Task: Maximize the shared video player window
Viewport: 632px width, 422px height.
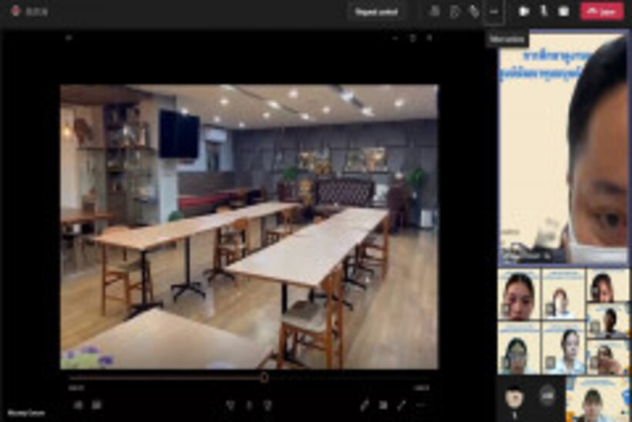Action: [x=412, y=39]
